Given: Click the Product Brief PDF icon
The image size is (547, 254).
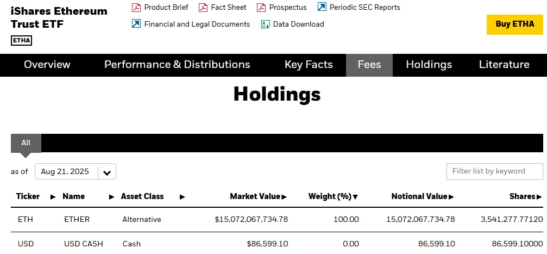Looking at the screenshot, I should pyautogui.click(x=136, y=8).
